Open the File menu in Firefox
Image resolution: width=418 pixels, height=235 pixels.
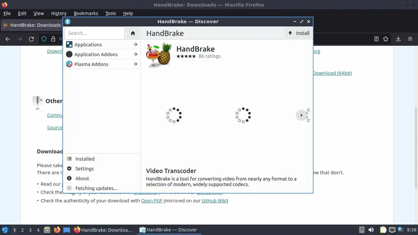click(x=7, y=13)
